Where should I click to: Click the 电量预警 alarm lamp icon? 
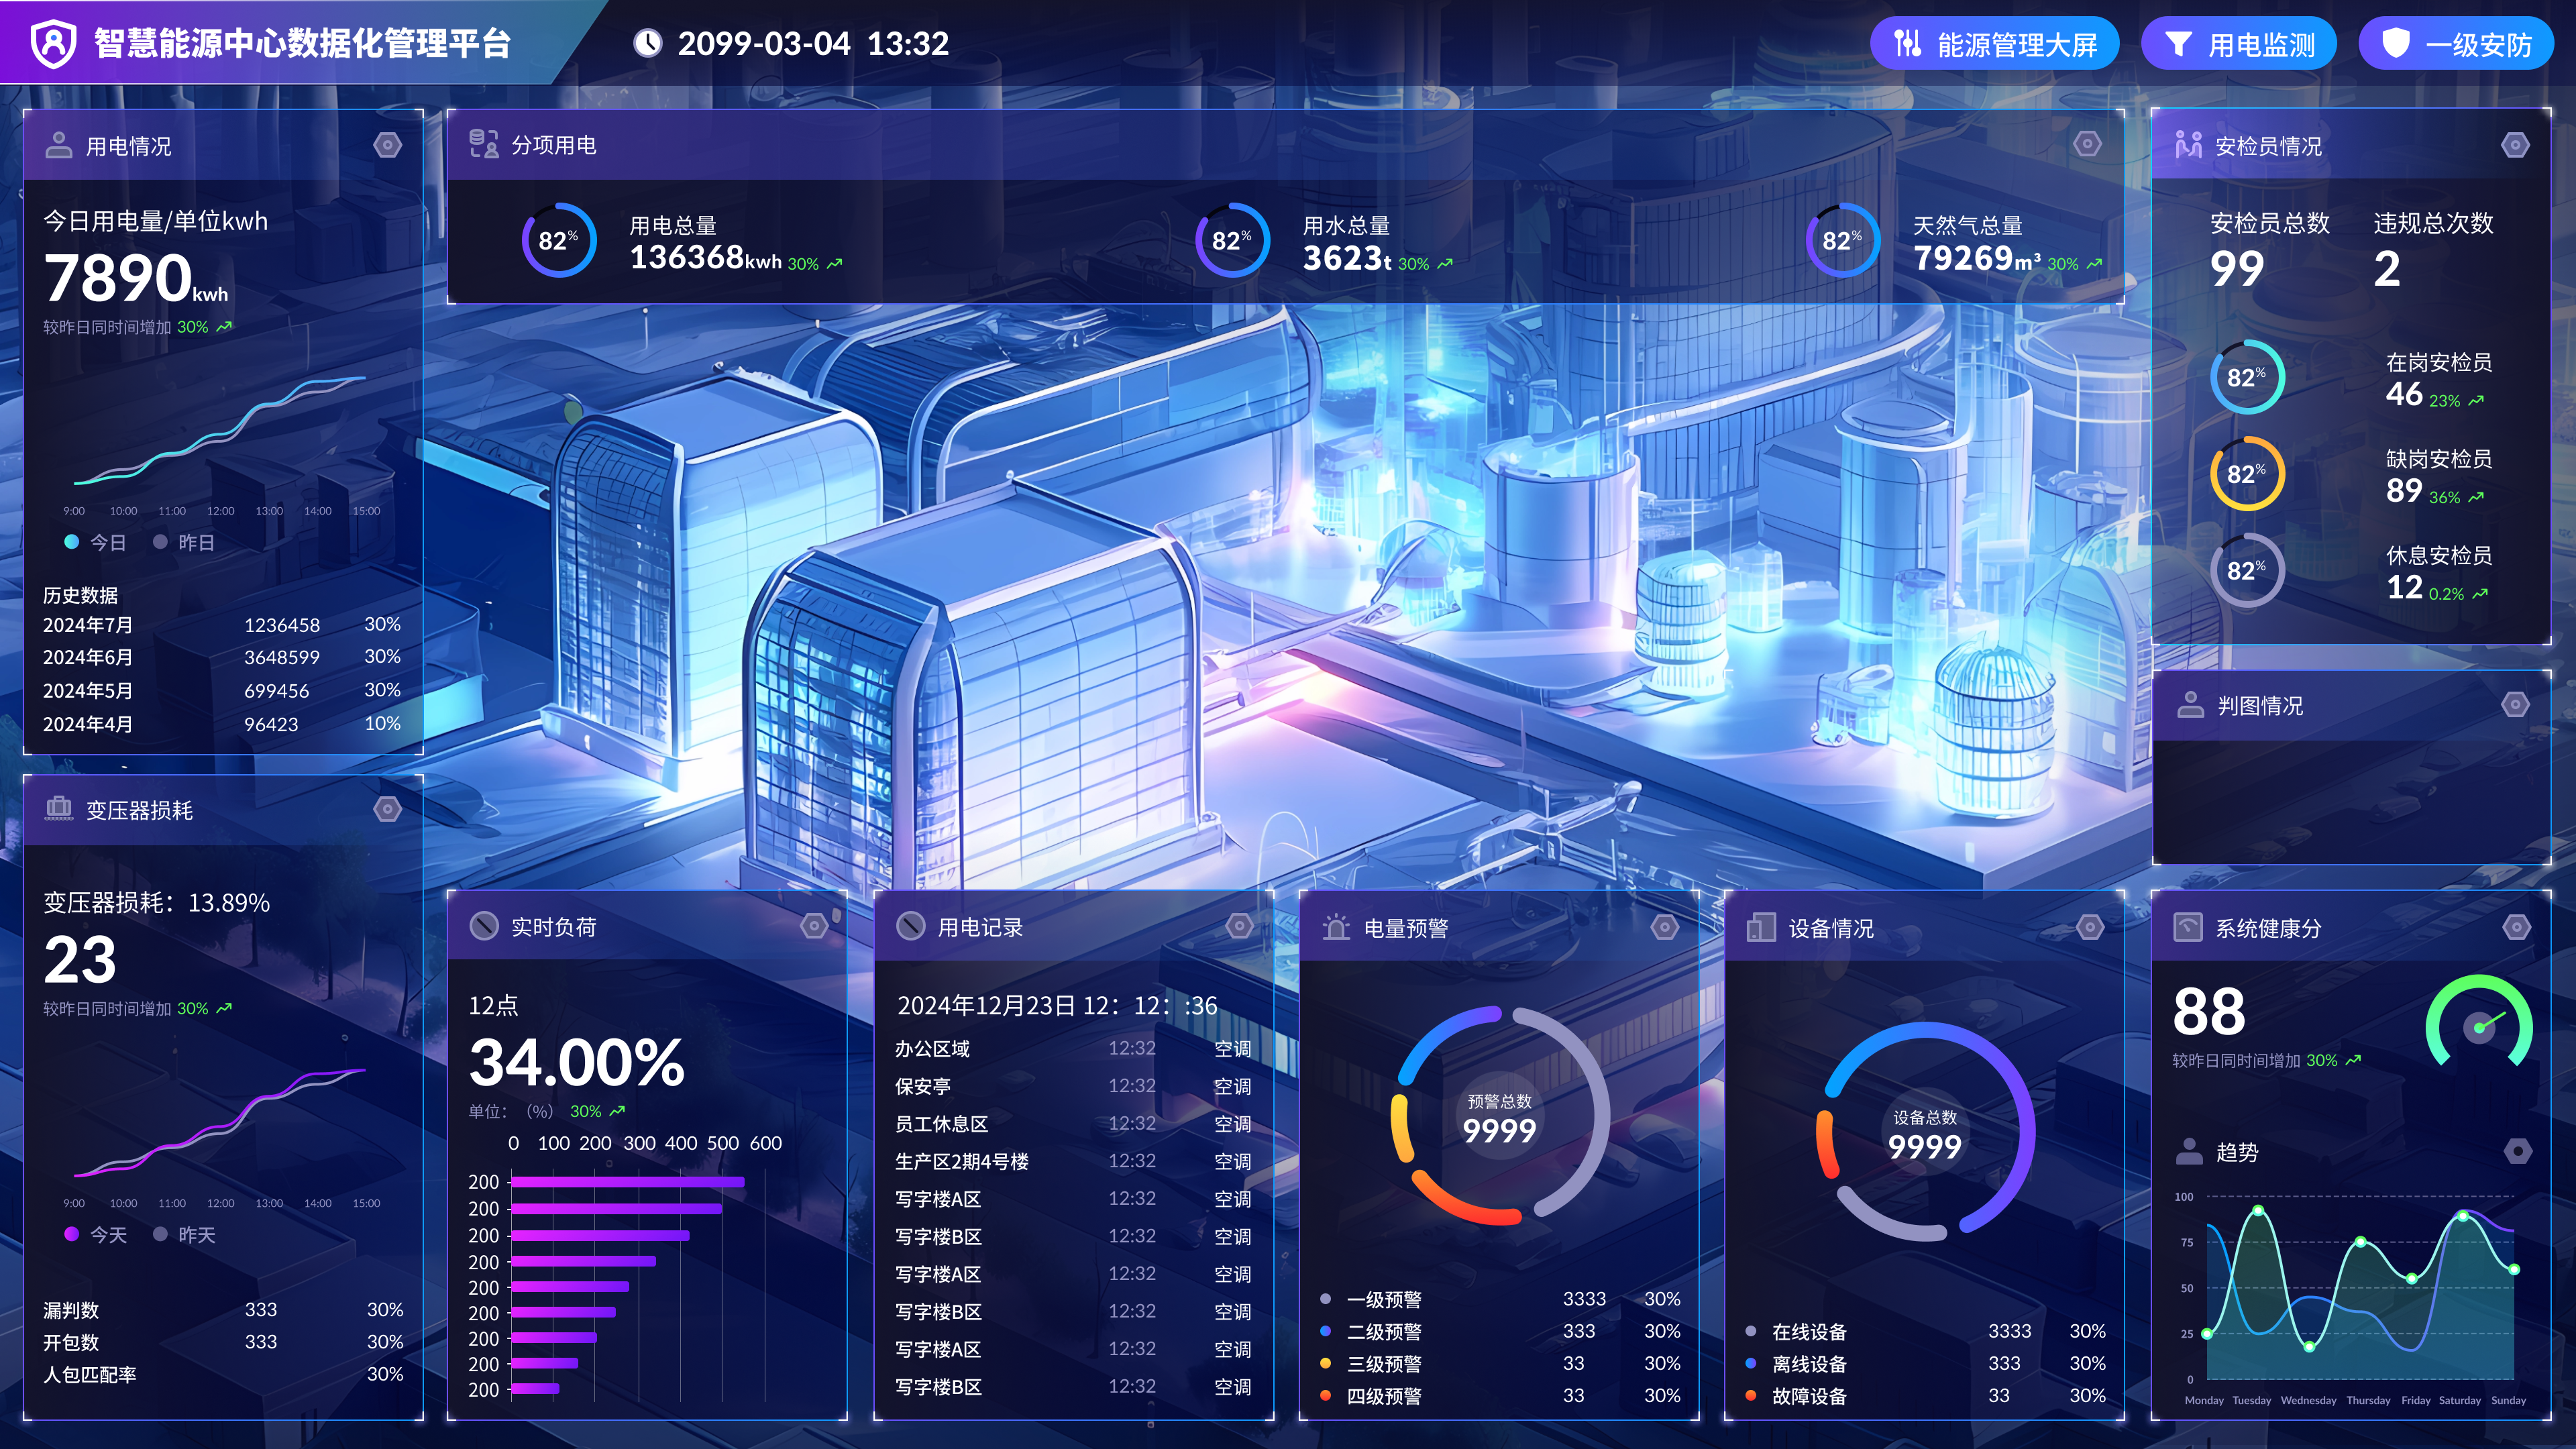(1336, 927)
